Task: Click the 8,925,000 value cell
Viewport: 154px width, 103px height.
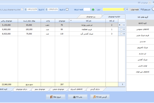Action: (x=9, y=34)
